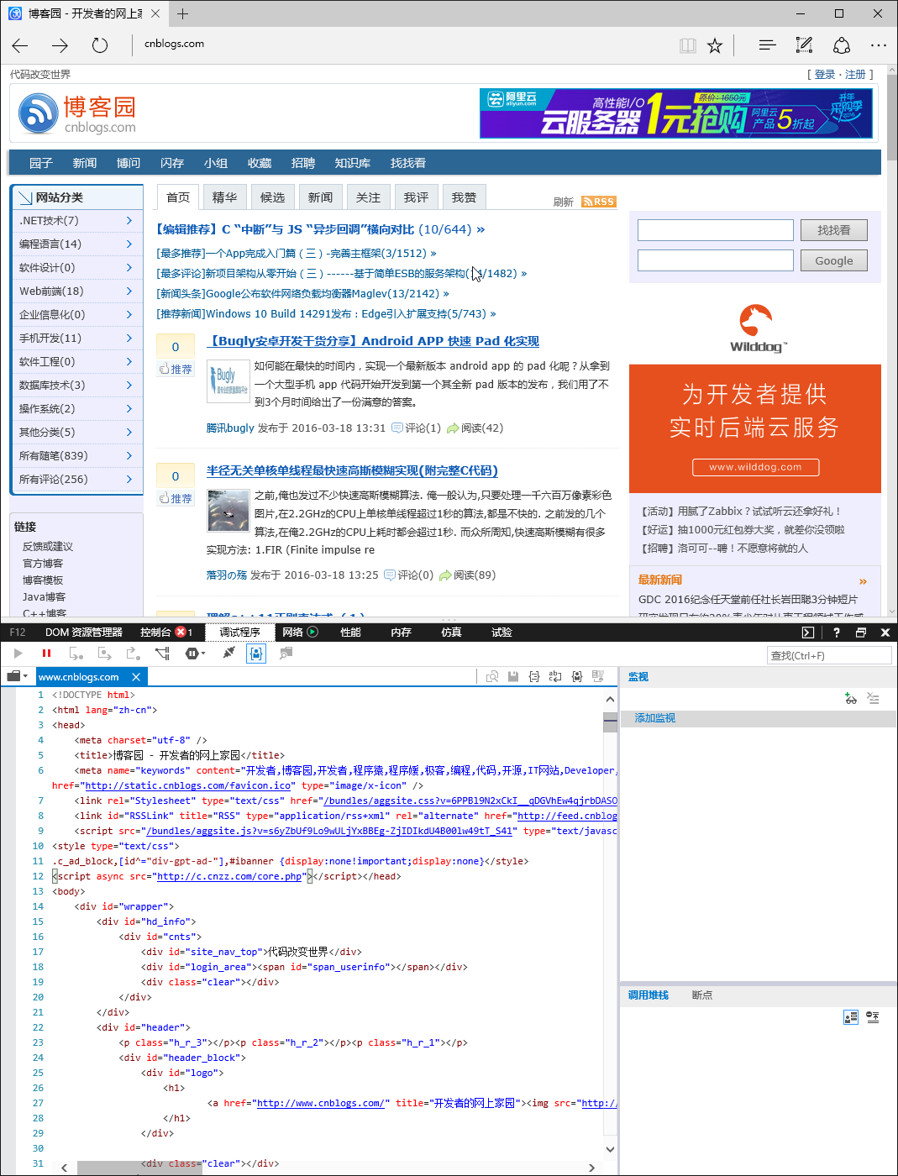Add page to favorites with star icon
This screenshot has width=898, height=1176.
point(715,45)
